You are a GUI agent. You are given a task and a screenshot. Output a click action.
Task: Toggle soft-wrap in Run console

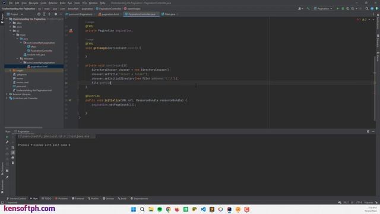click(13, 147)
